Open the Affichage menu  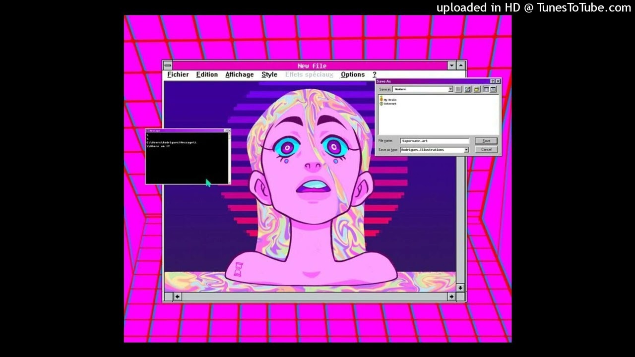coord(239,74)
